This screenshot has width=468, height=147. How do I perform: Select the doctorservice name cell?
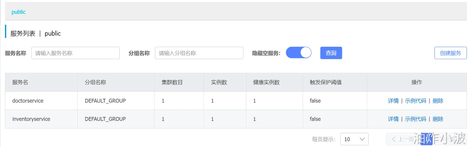click(28, 101)
